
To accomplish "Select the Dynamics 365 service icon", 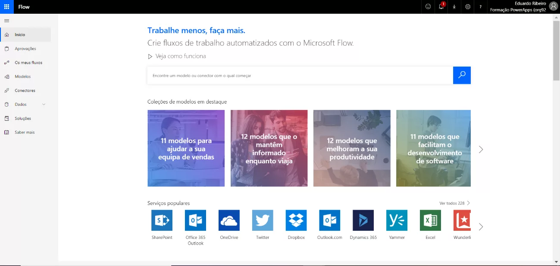I will pyautogui.click(x=363, y=220).
